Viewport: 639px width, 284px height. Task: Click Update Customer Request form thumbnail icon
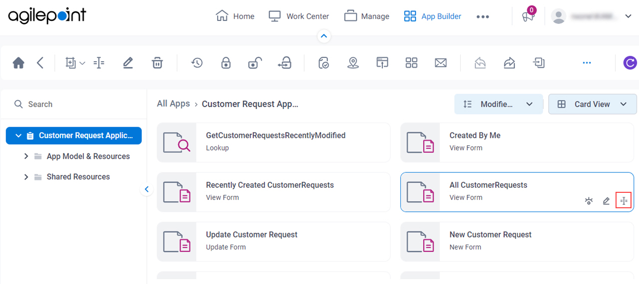tap(177, 242)
